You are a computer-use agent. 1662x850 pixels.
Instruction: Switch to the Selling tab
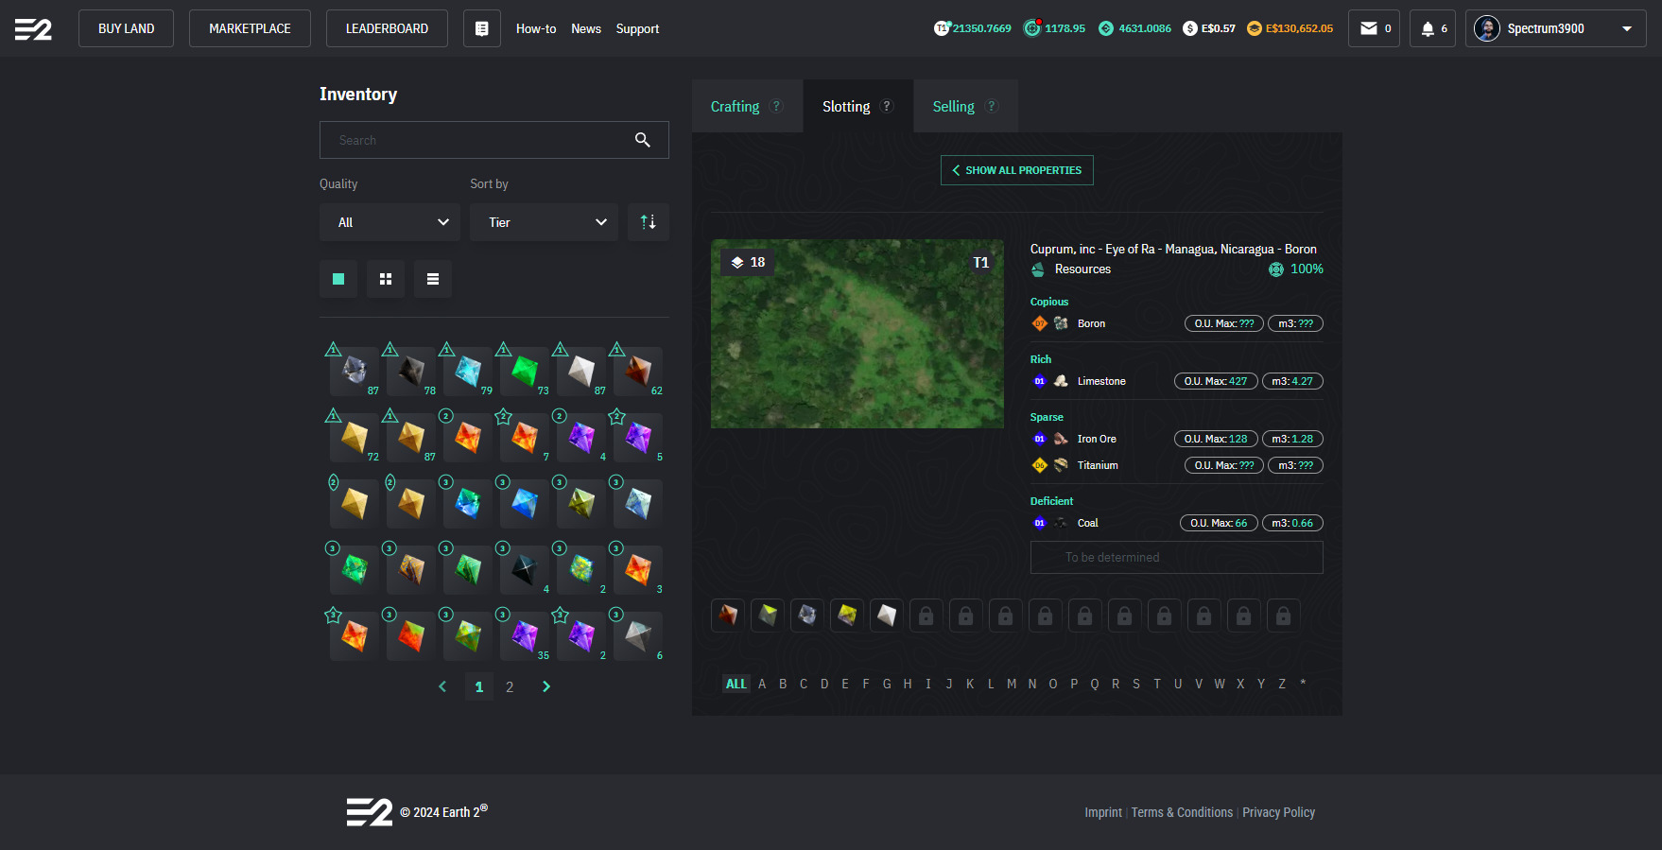[x=953, y=107]
